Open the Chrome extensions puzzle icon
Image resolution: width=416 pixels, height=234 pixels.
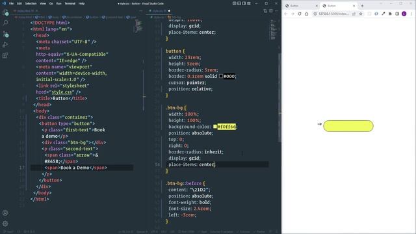pos(390,14)
